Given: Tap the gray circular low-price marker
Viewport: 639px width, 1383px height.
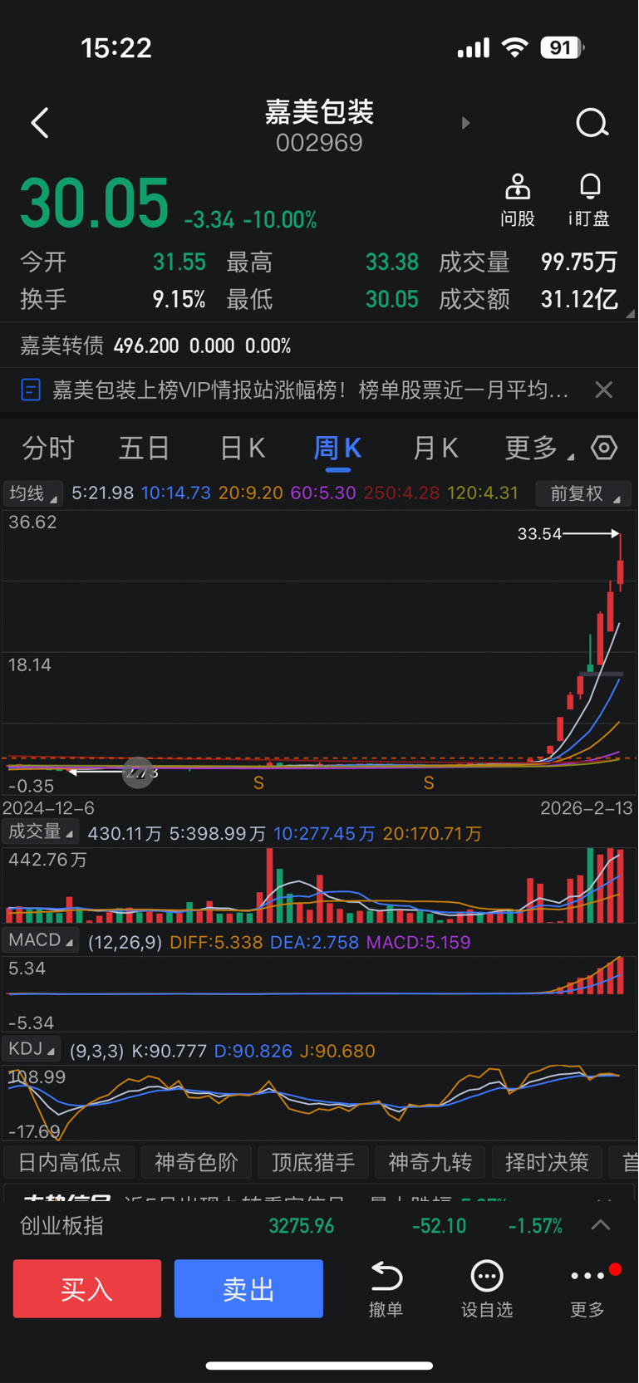Looking at the screenshot, I should 139,772.
